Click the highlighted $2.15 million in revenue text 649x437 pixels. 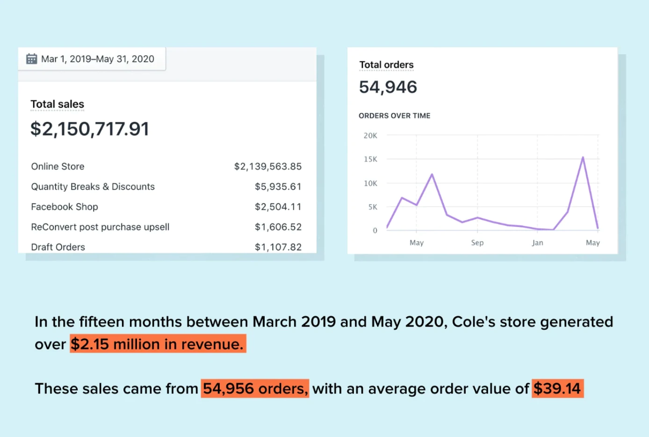point(158,344)
